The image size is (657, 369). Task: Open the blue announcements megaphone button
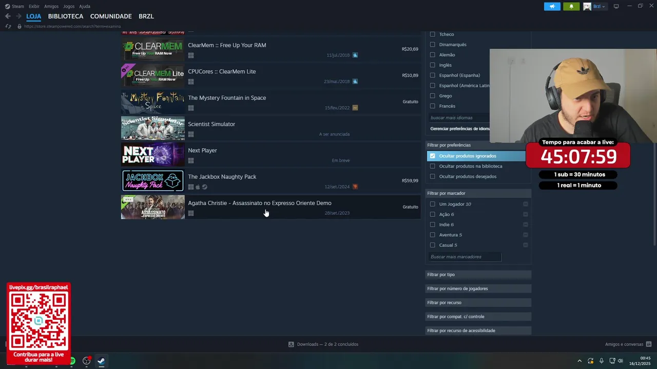coord(552,6)
